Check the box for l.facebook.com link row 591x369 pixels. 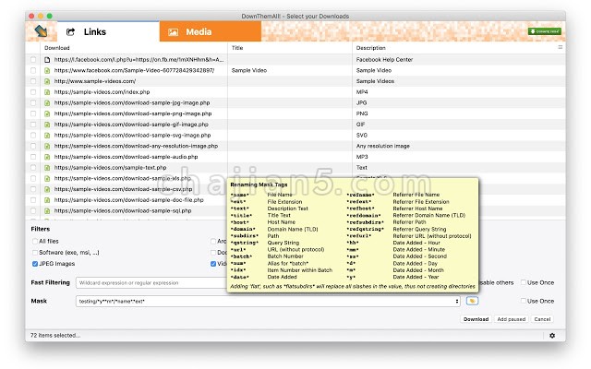coord(33,59)
